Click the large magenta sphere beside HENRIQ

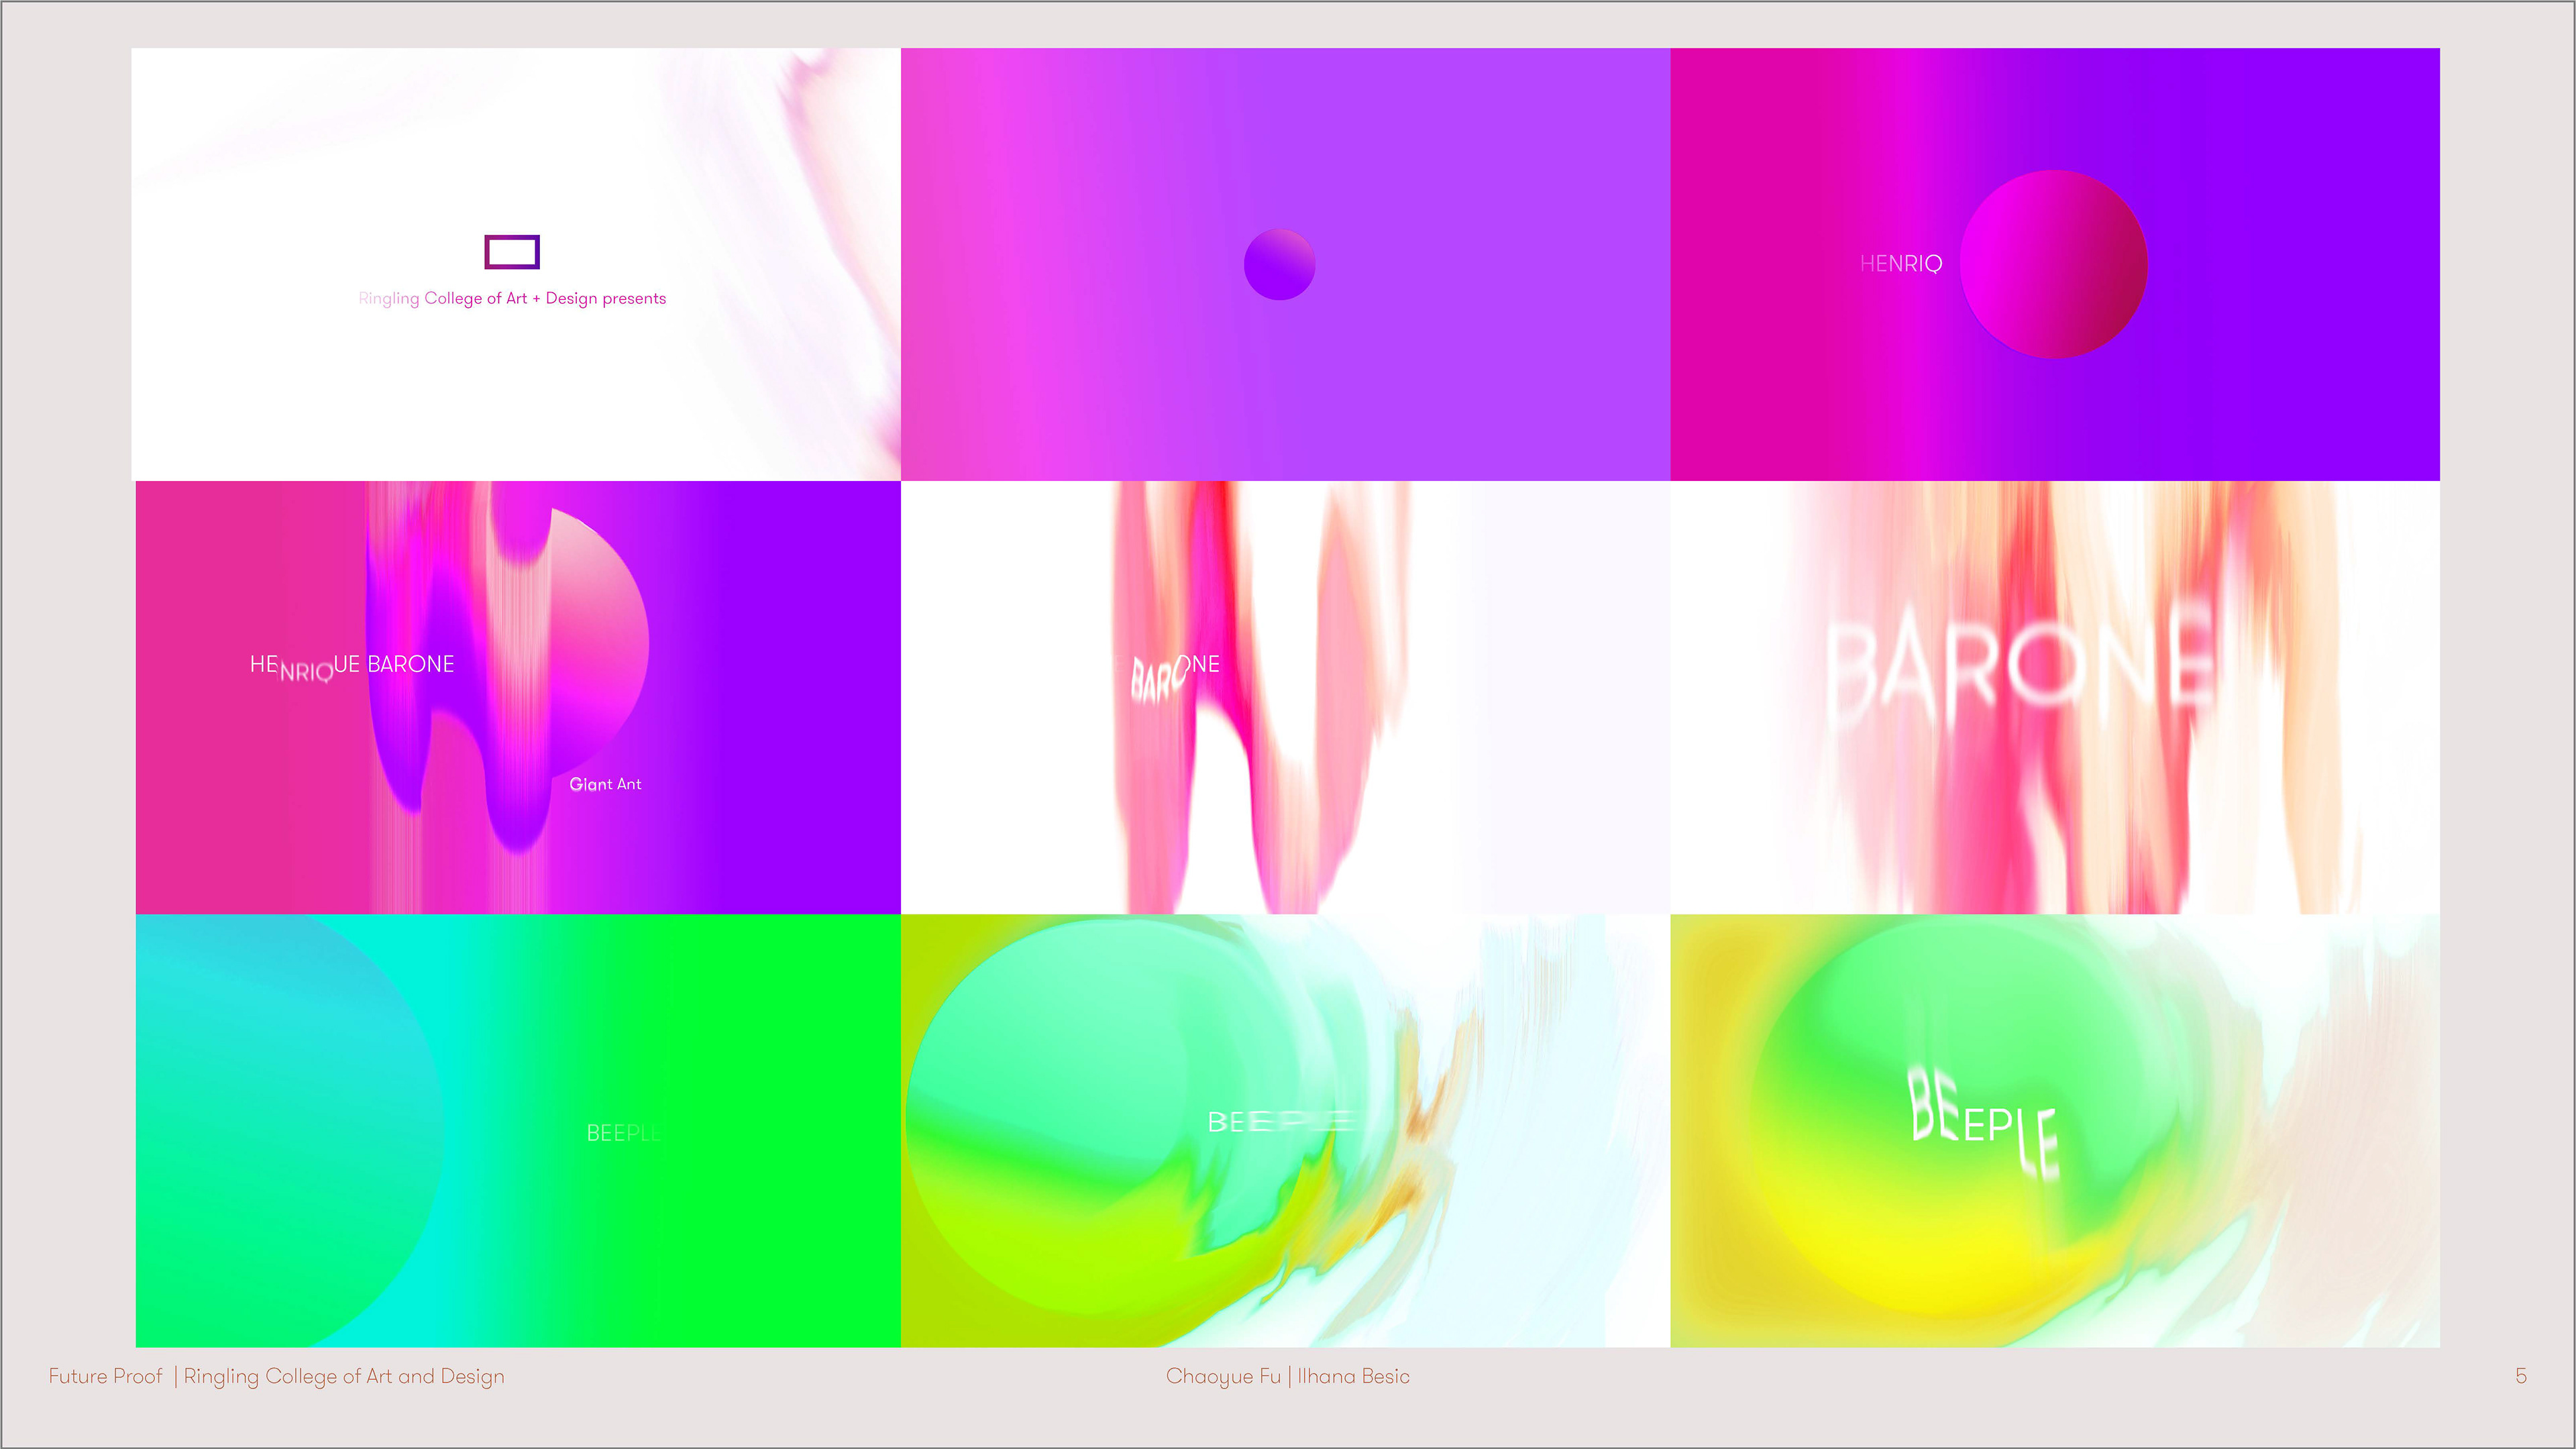point(2053,264)
